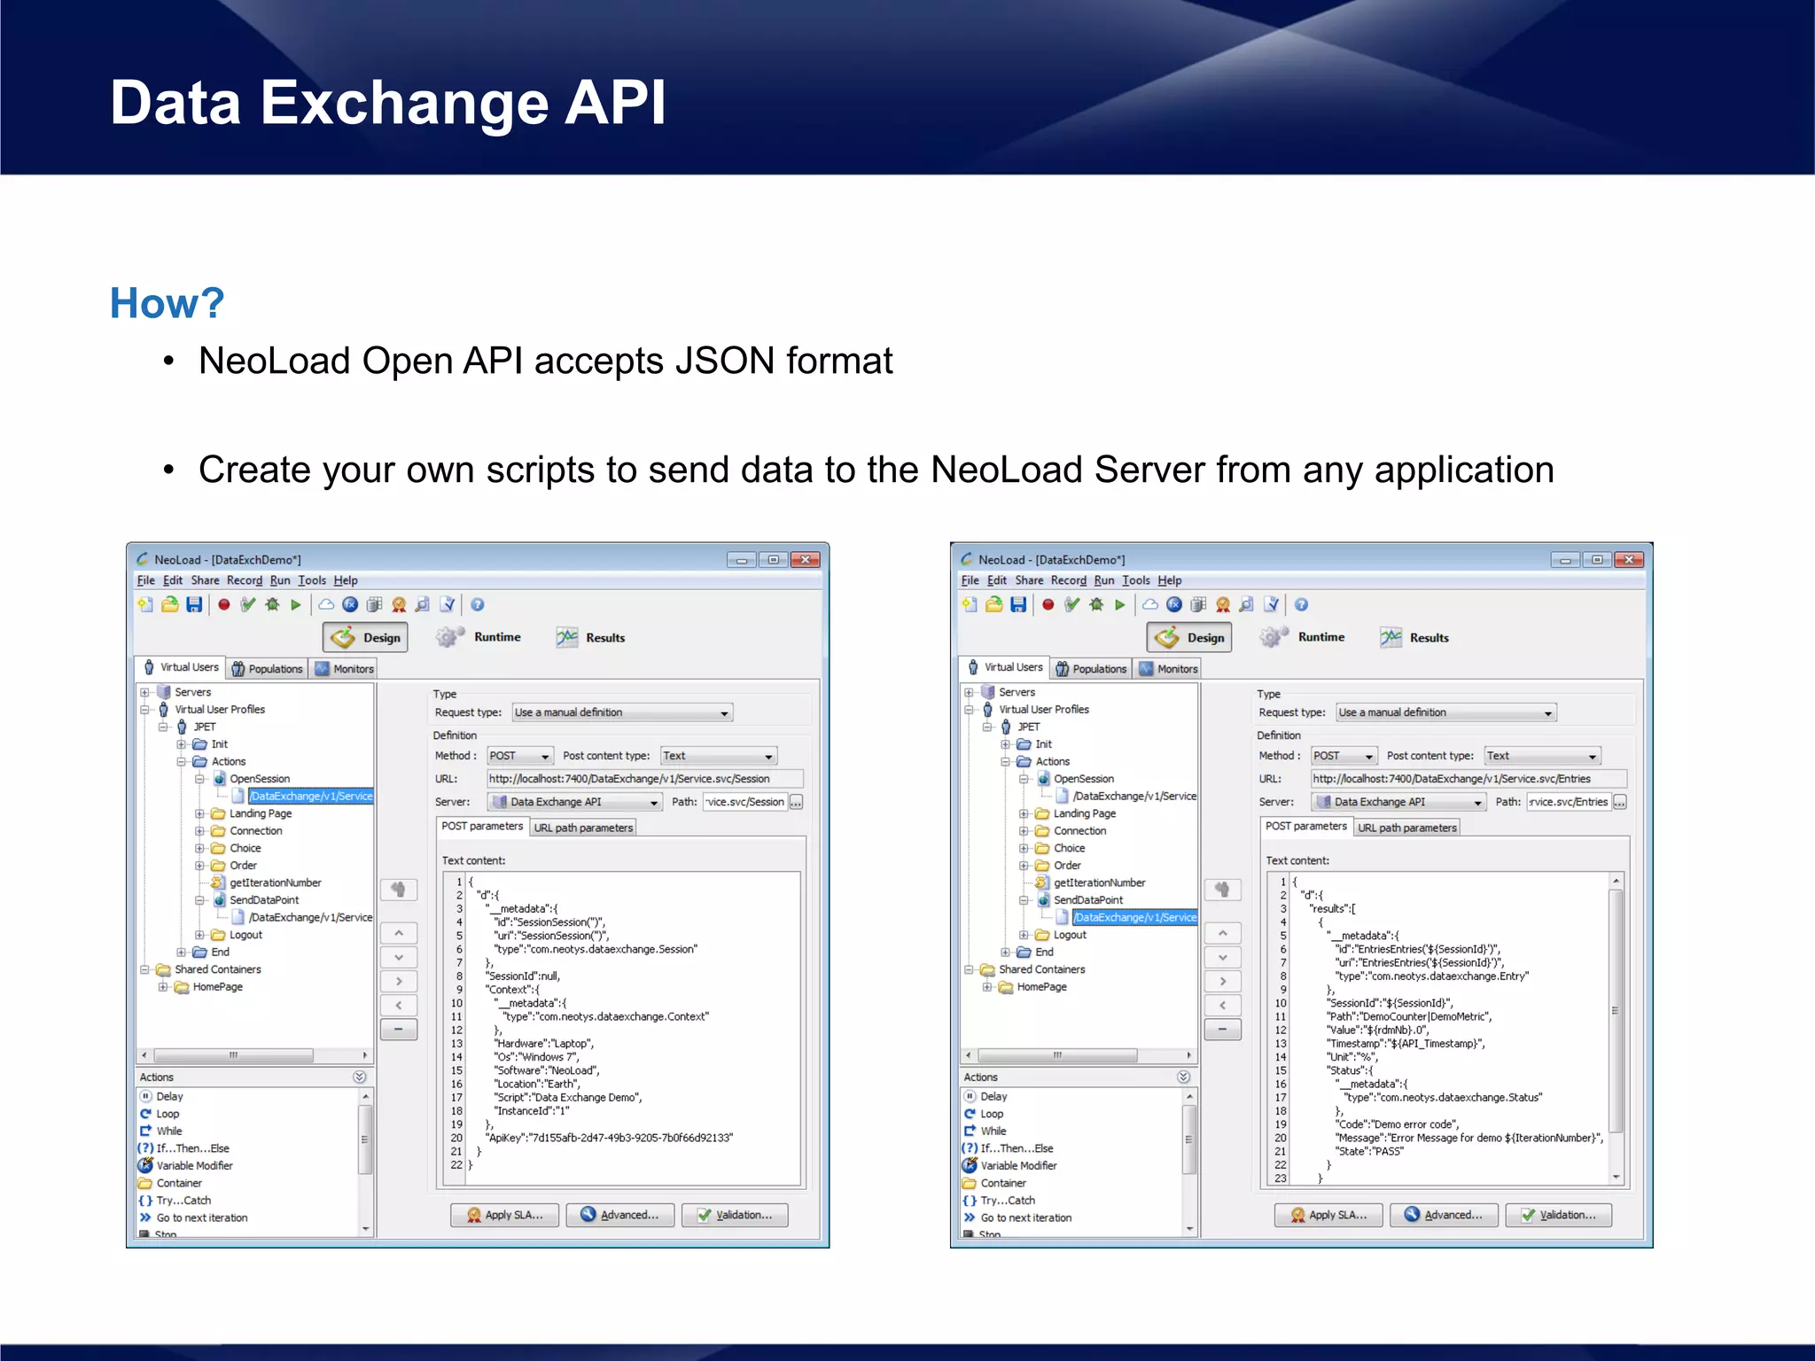Select SendDataPoint item in right window tree
1815x1361 pixels.
click(x=1088, y=900)
